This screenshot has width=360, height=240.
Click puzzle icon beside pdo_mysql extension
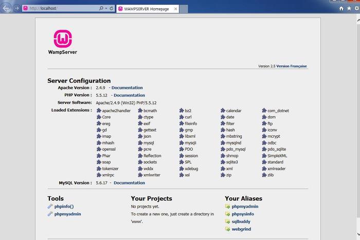223,149
